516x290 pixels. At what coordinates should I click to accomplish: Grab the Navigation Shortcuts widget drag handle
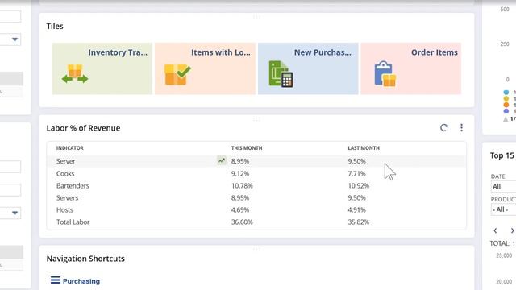tap(256, 250)
